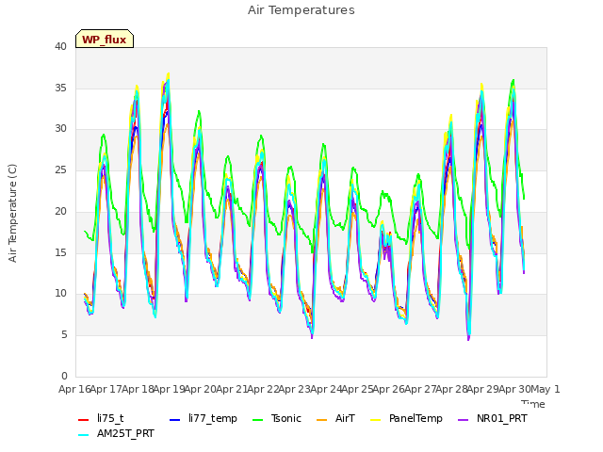Toggle AirT series in legend
Screen dimensions: 603x452
click(x=335, y=418)
